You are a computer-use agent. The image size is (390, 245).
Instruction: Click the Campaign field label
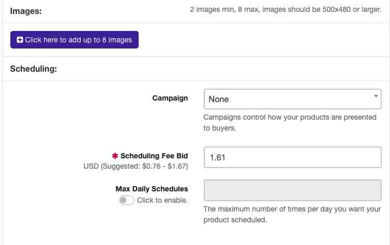coord(170,98)
